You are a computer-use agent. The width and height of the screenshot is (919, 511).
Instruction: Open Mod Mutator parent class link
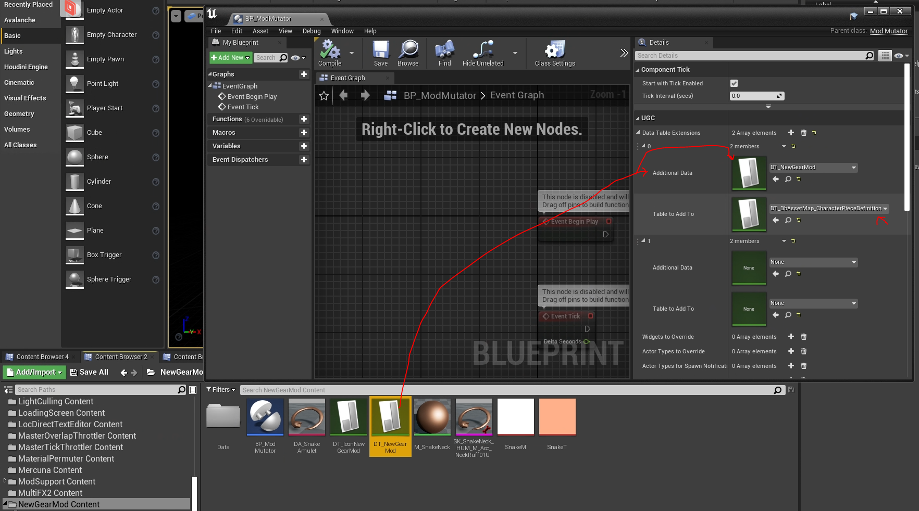tap(889, 31)
